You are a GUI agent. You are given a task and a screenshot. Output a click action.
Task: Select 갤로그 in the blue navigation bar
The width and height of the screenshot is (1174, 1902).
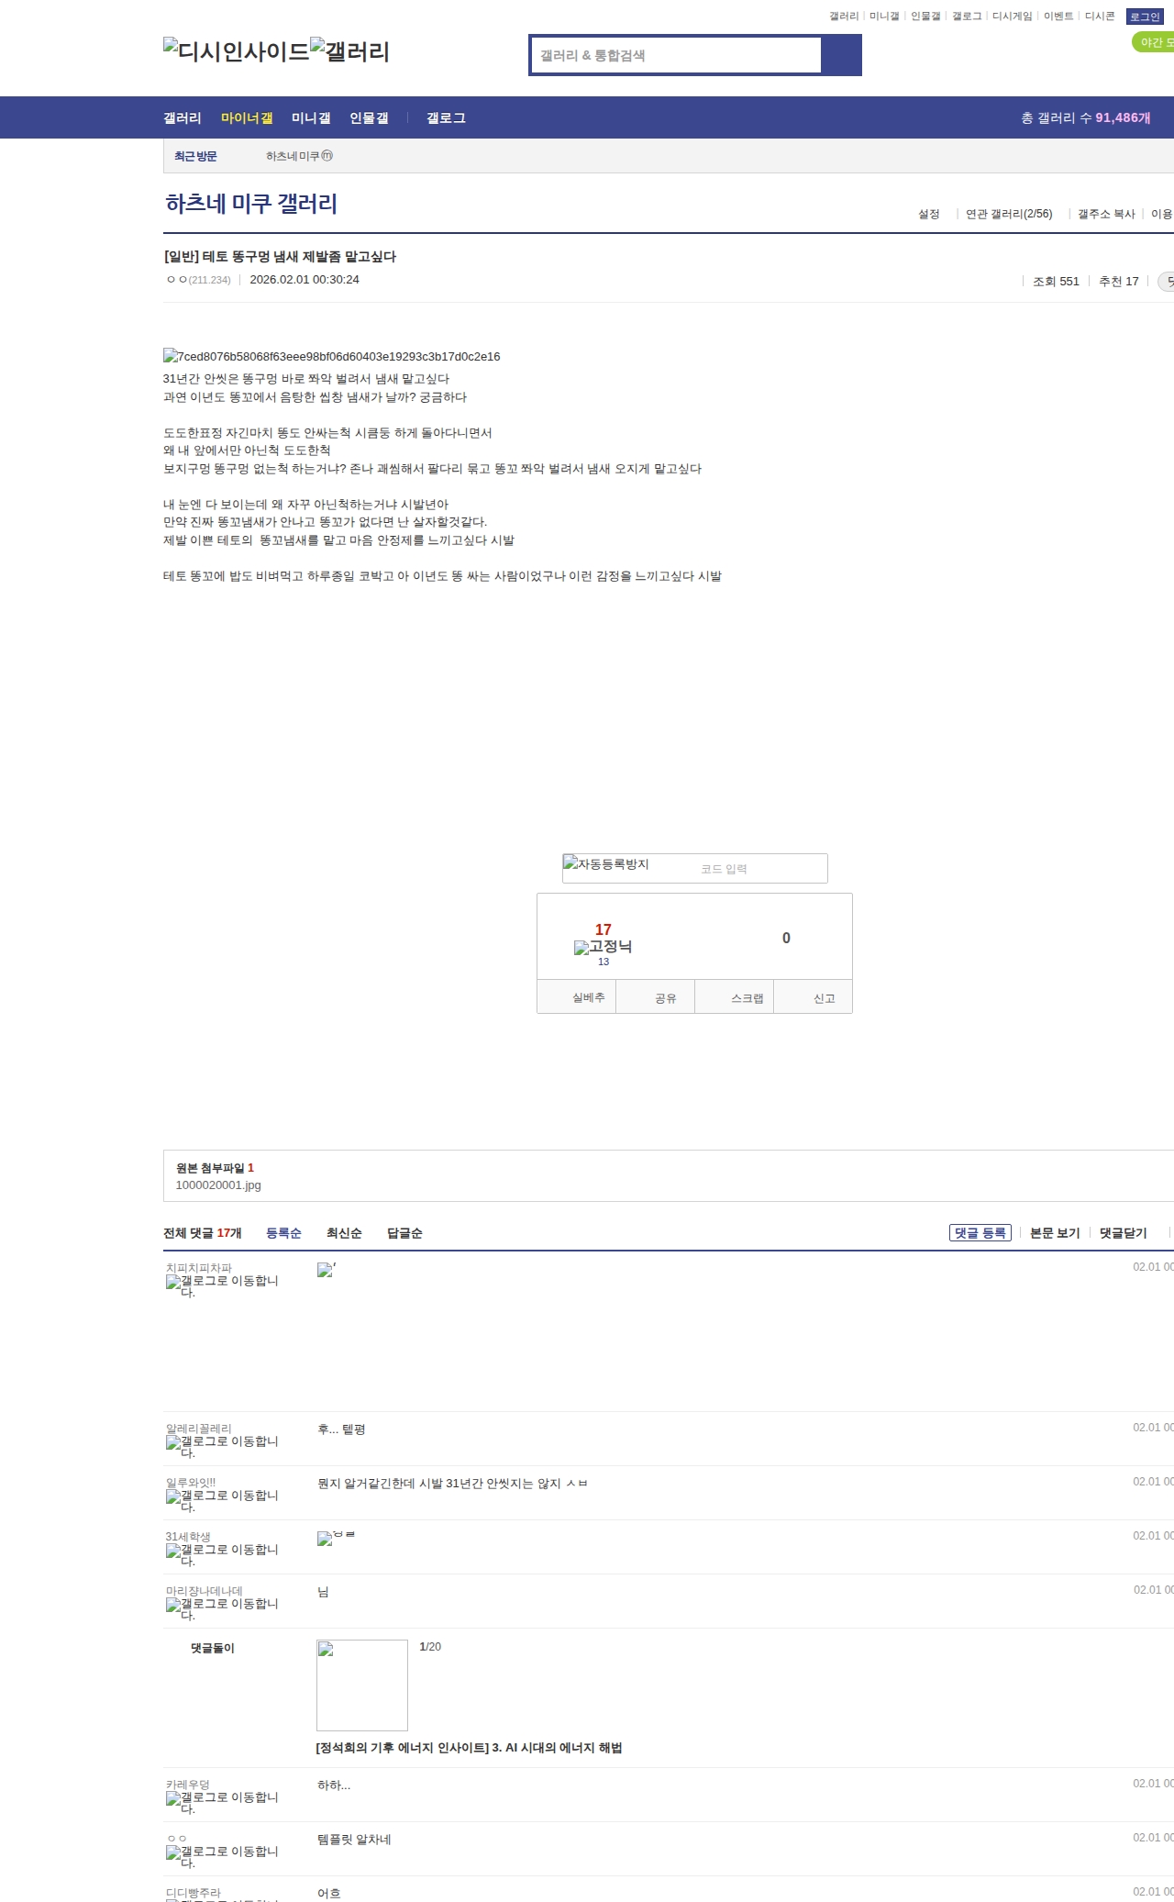click(446, 117)
